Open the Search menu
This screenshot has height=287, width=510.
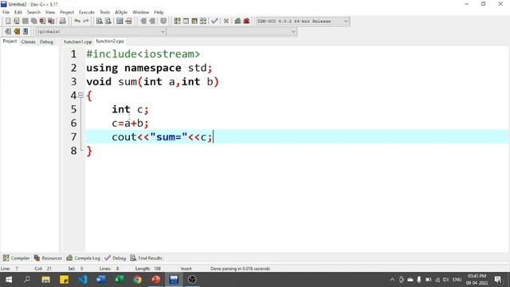coord(33,13)
